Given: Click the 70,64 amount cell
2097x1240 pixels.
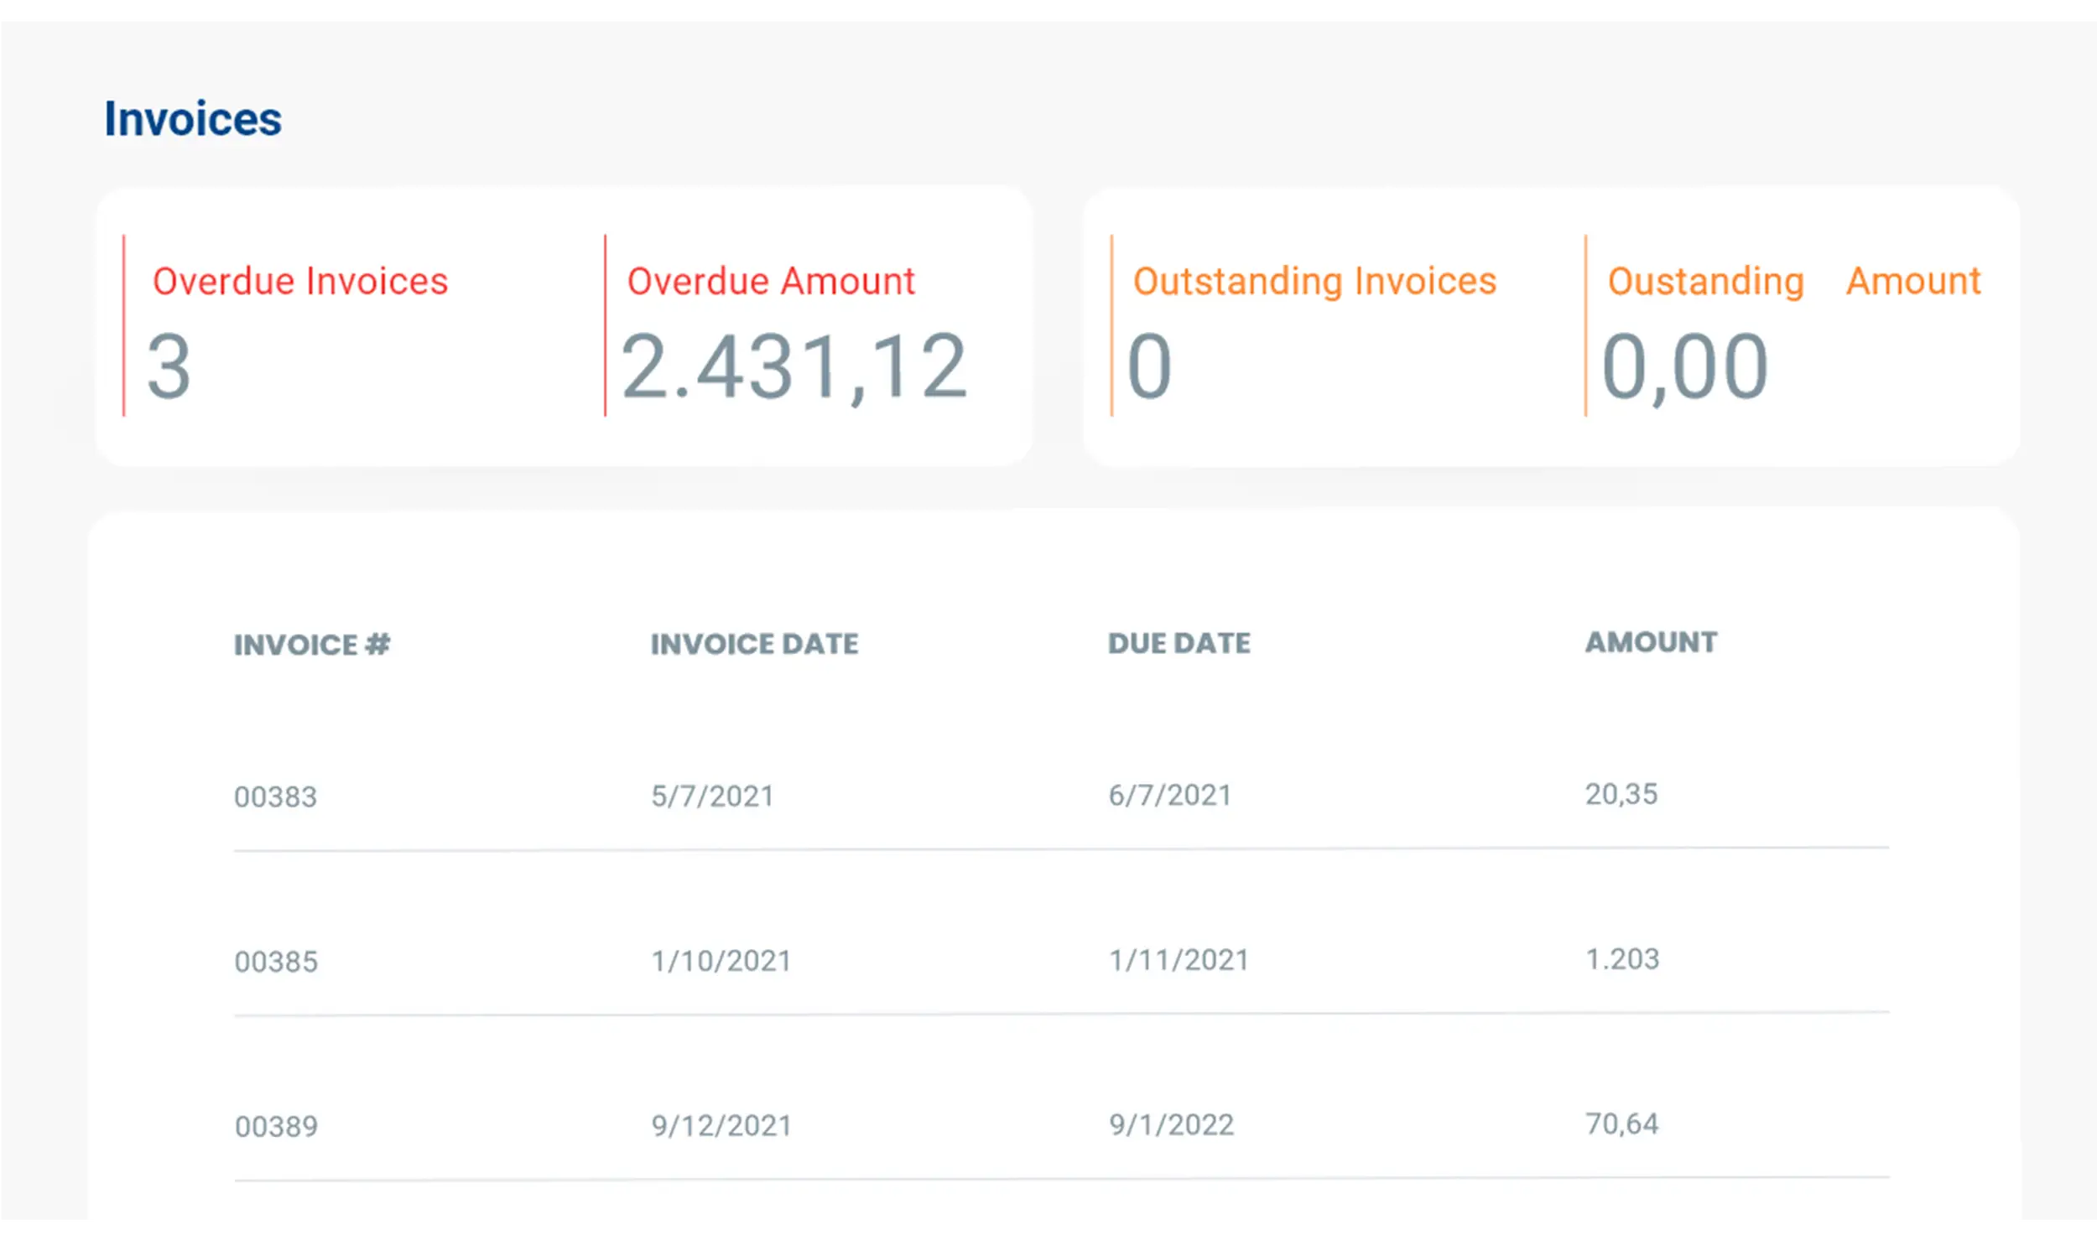Looking at the screenshot, I should click(1621, 1123).
